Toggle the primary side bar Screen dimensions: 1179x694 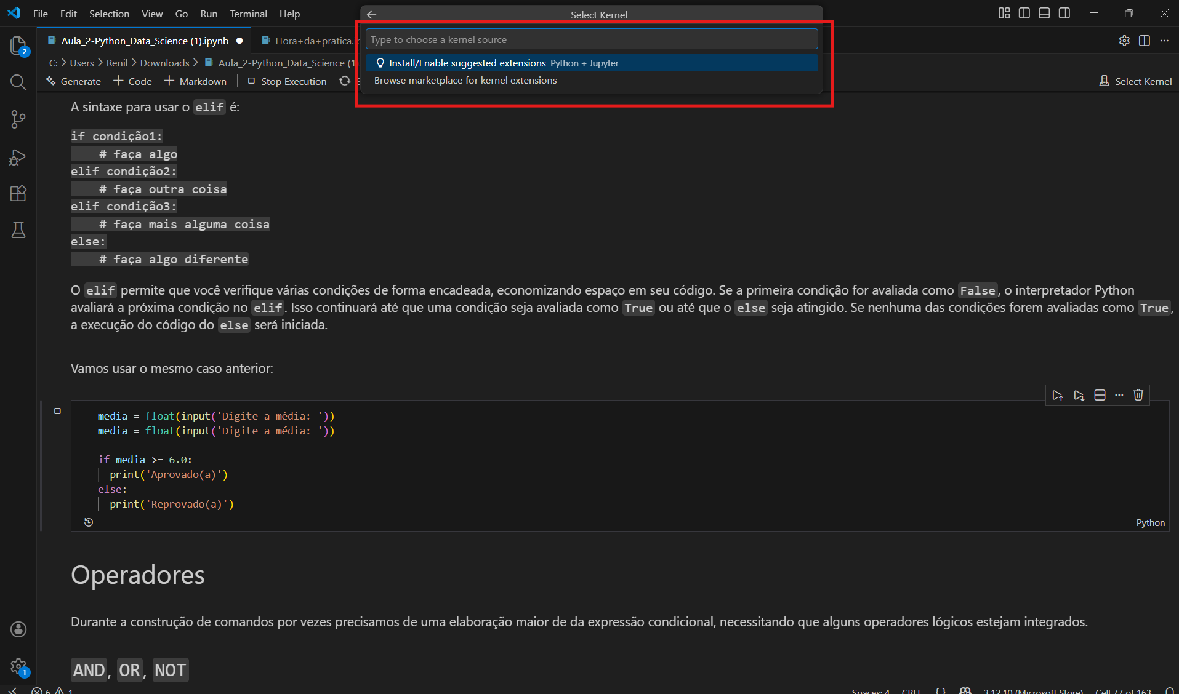1024,13
